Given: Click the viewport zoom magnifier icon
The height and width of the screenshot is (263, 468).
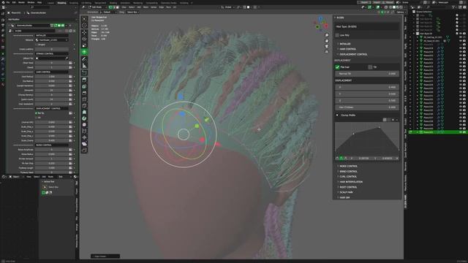Looking at the screenshot, I should [327, 35].
